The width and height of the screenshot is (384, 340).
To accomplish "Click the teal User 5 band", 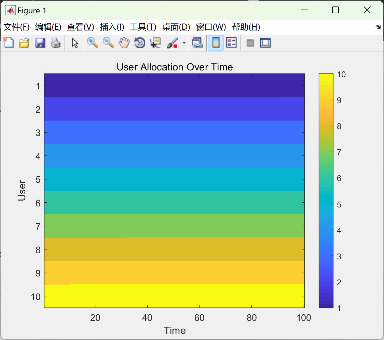I will pos(174,179).
